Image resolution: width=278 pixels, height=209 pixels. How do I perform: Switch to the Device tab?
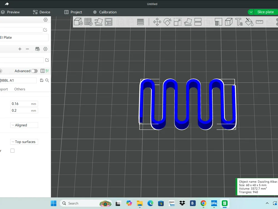click(42, 12)
